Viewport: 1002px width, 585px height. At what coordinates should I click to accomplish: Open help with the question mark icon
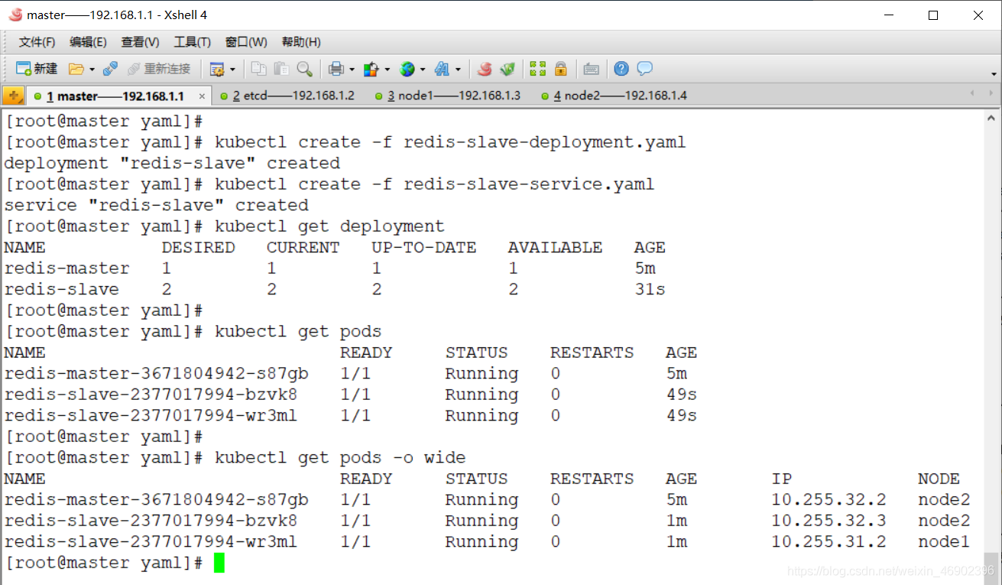coord(621,69)
